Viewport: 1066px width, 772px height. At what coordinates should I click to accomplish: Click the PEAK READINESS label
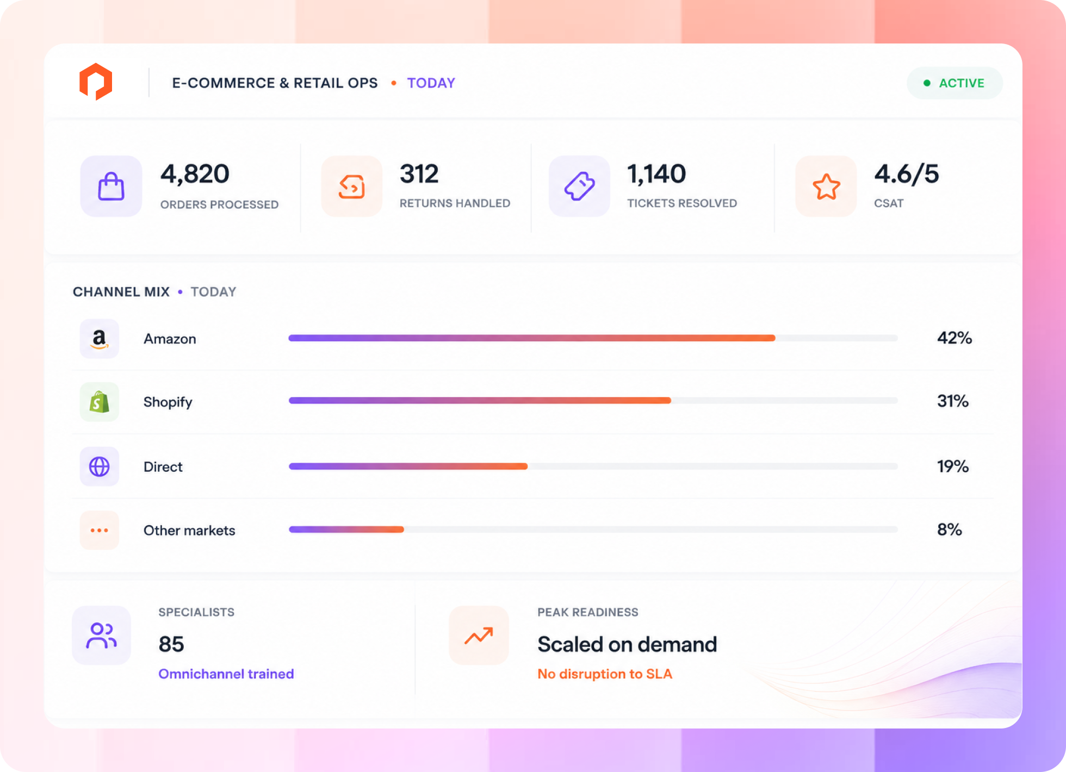pyautogui.click(x=588, y=612)
